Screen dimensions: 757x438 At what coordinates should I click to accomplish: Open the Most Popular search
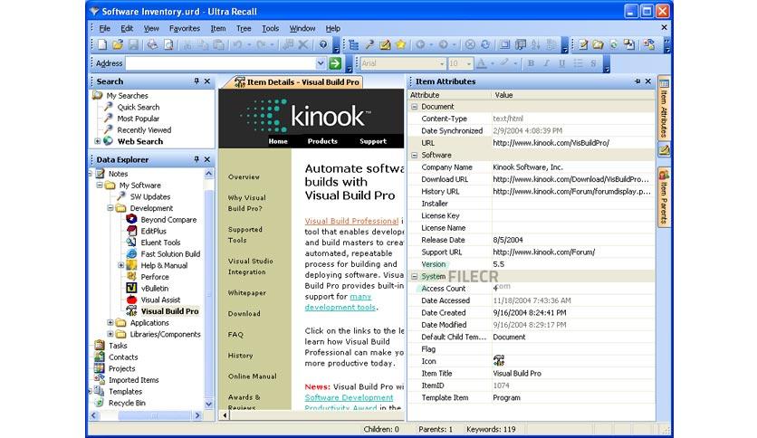click(138, 119)
